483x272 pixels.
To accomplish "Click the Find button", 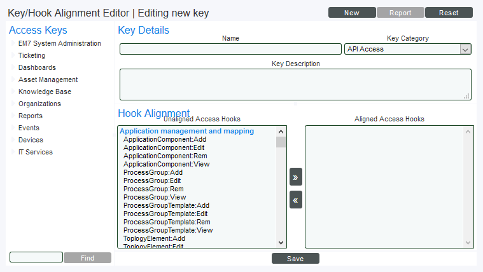I will coord(87,258).
